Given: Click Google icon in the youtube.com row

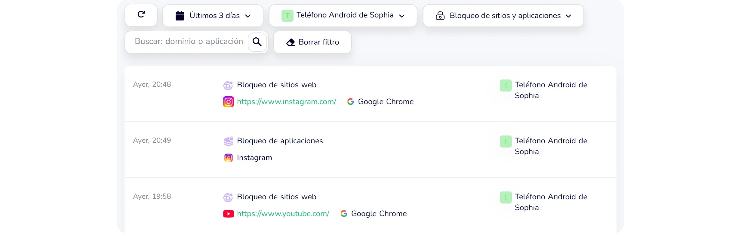Looking at the screenshot, I should pyautogui.click(x=344, y=214).
